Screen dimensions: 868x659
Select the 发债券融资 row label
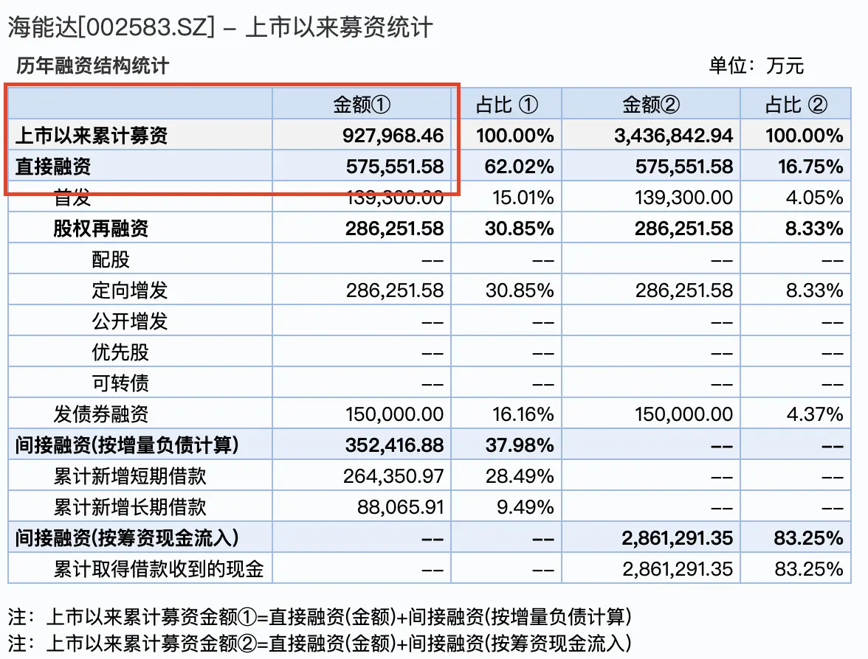(101, 414)
